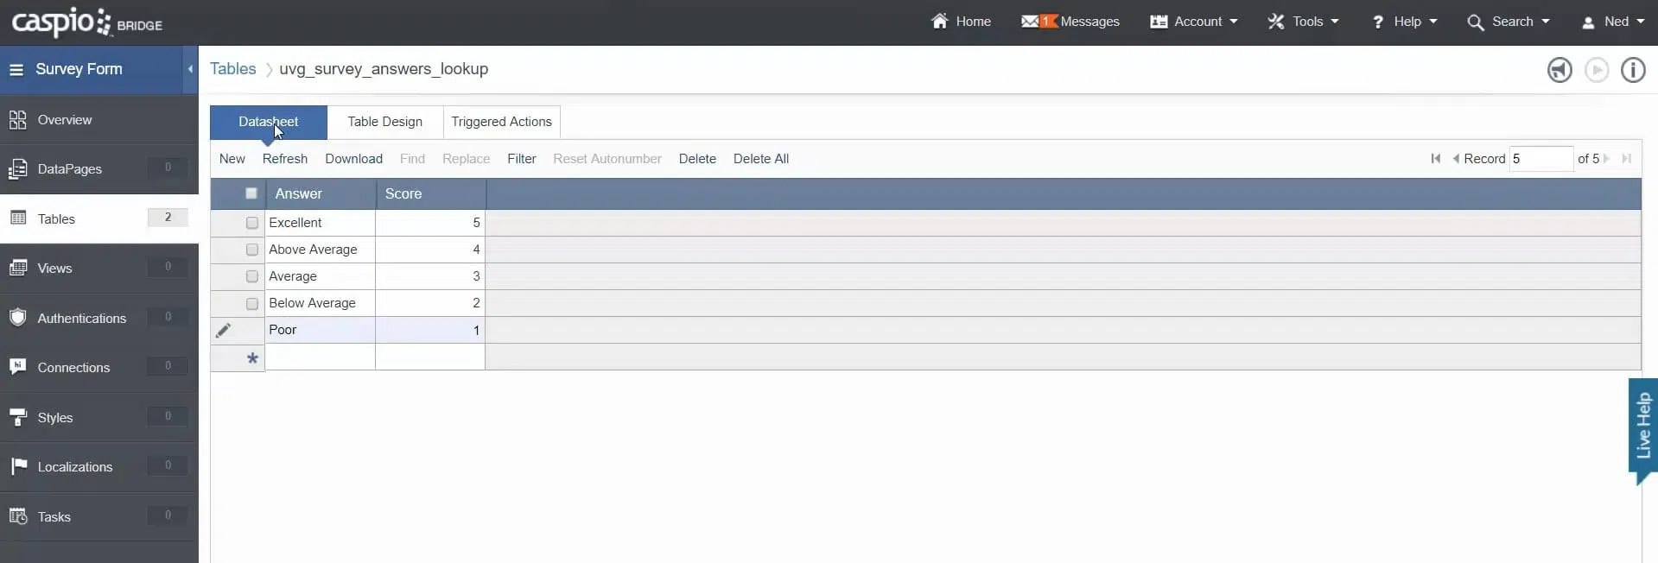Click the hamburger menu icon beside Survey Form
Screen dimensions: 1658x563
(x=16, y=69)
